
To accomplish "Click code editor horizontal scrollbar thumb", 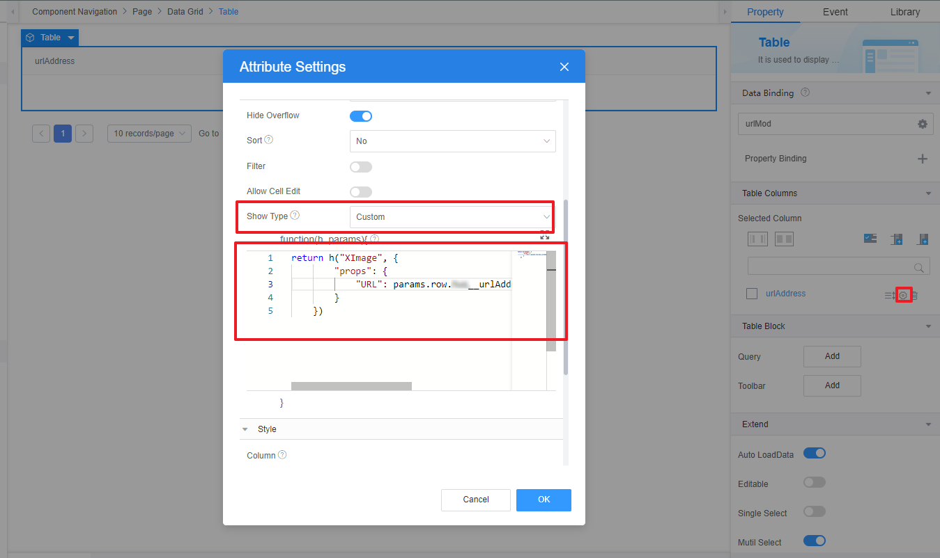I will coord(351,386).
